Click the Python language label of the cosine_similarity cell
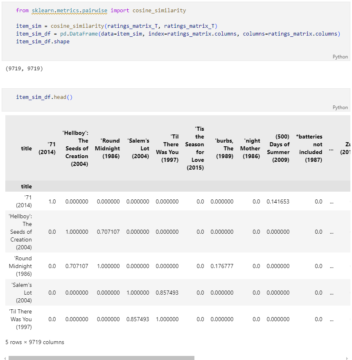The width and height of the screenshot is (352, 360). point(340,57)
